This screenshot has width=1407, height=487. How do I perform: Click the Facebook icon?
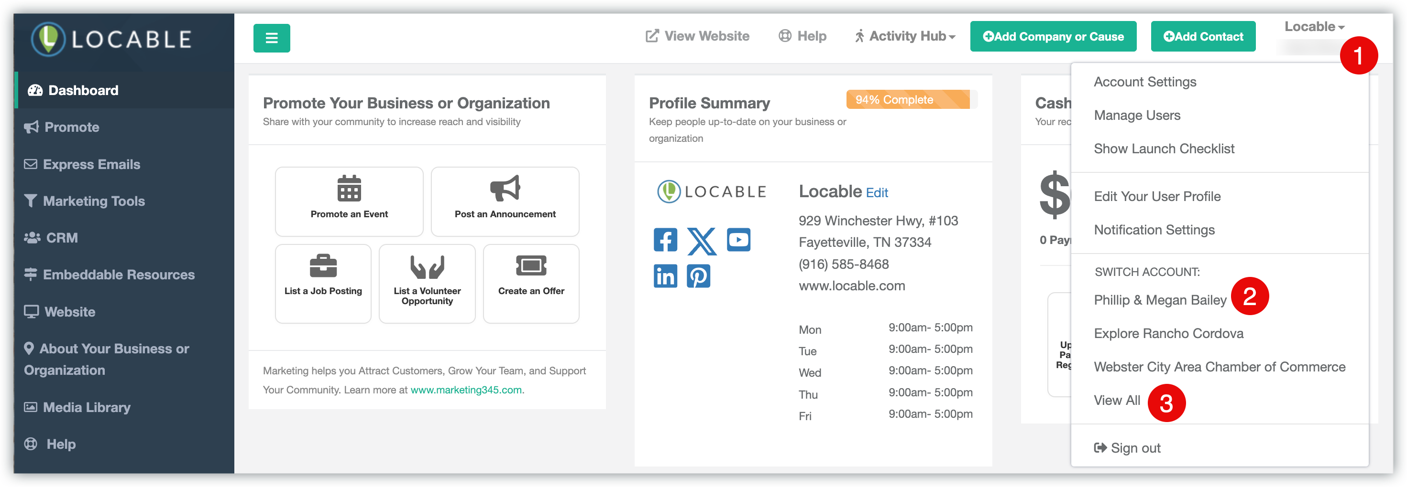[665, 240]
